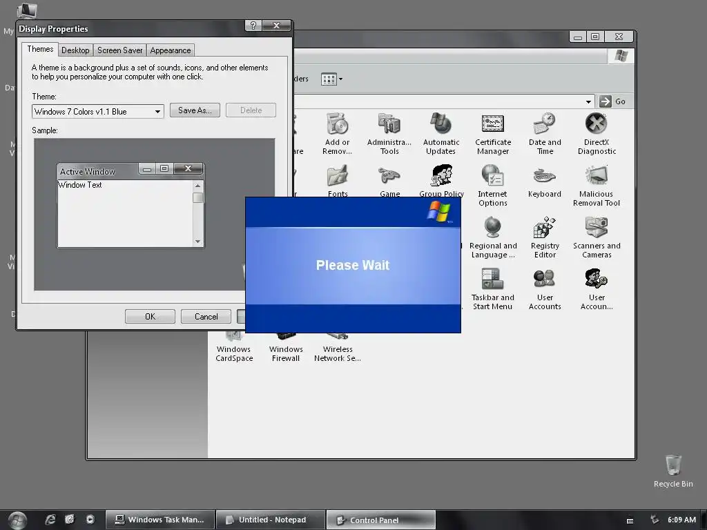Click scroll-down arrow in sample window
The width and height of the screenshot is (707, 530).
(x=197, y=242)
